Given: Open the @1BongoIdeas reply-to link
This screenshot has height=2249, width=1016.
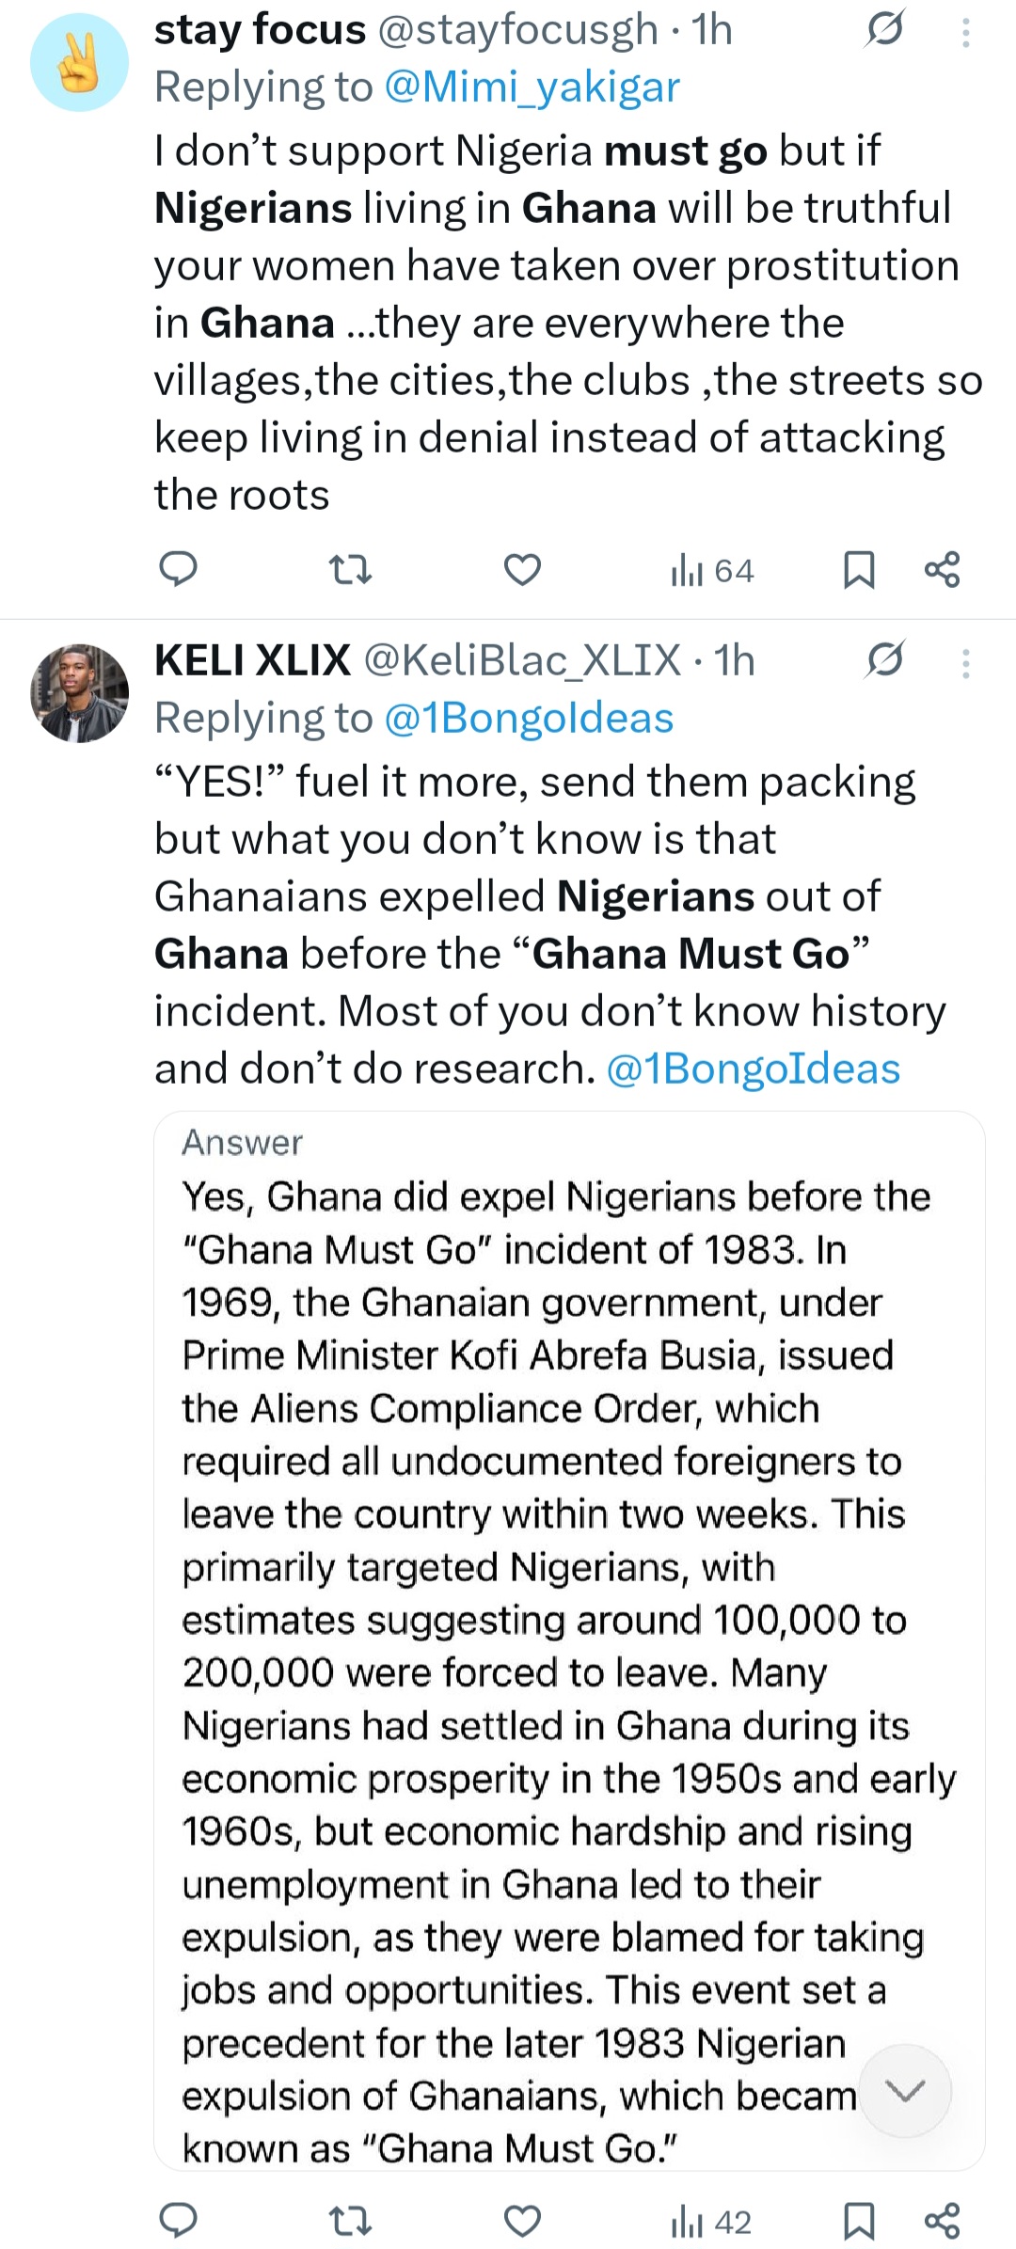Looking at the screenshot, I should pos(529,719).
